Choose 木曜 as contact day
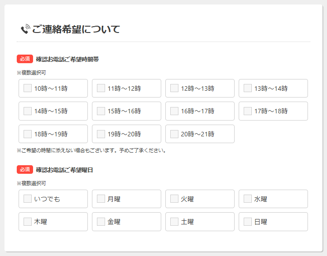 click(28, 222)
